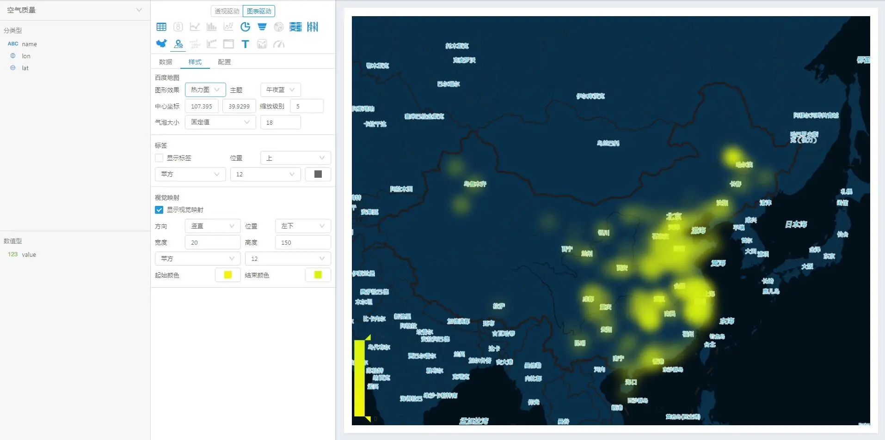Choose the bar chart icon

(x=211, y=27)
